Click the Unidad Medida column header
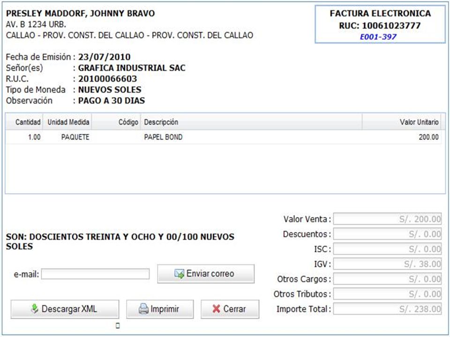This screenshot has width=450, height=337. (x=67, y=122)
